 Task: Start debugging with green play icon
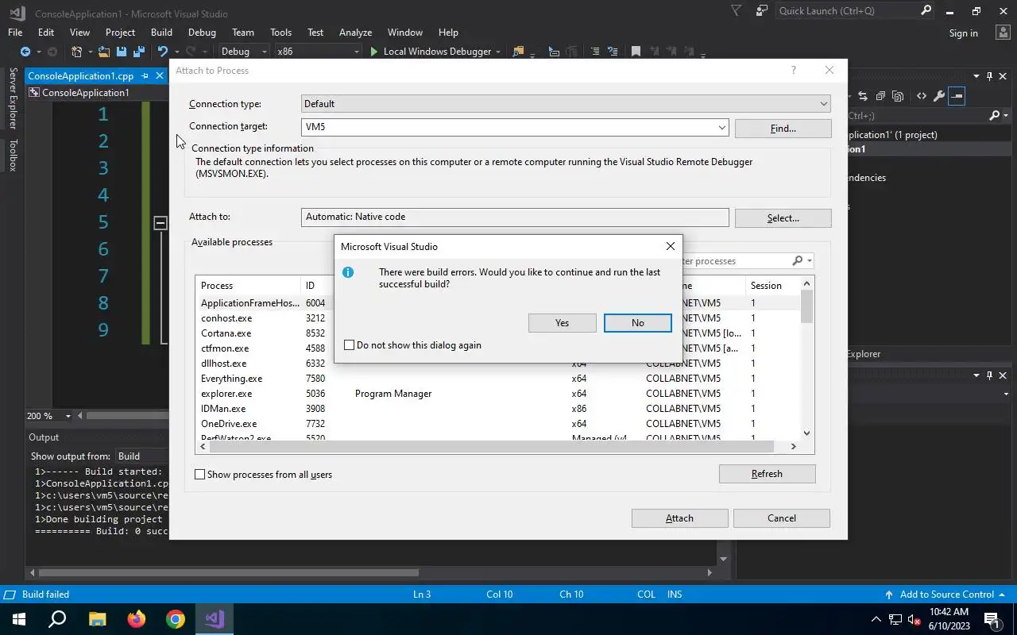374,52
